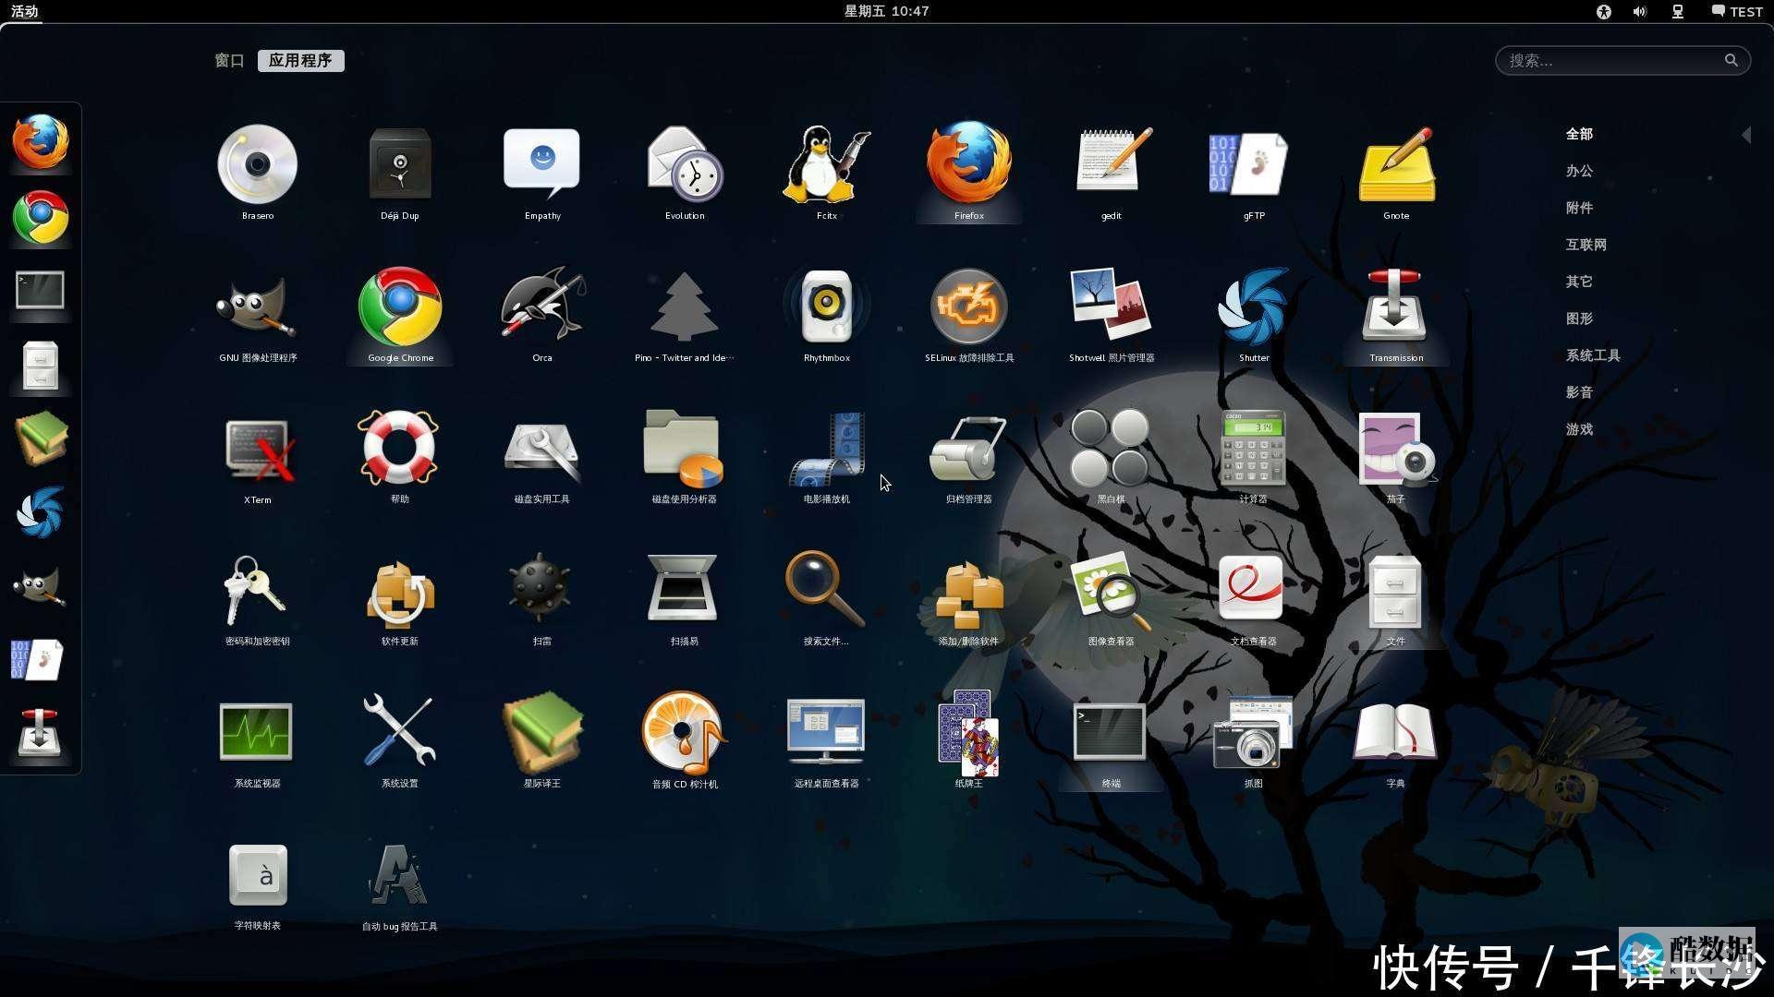Filter by 互联网 category
Screen dimensions: 1774x997
point(1586,245)
